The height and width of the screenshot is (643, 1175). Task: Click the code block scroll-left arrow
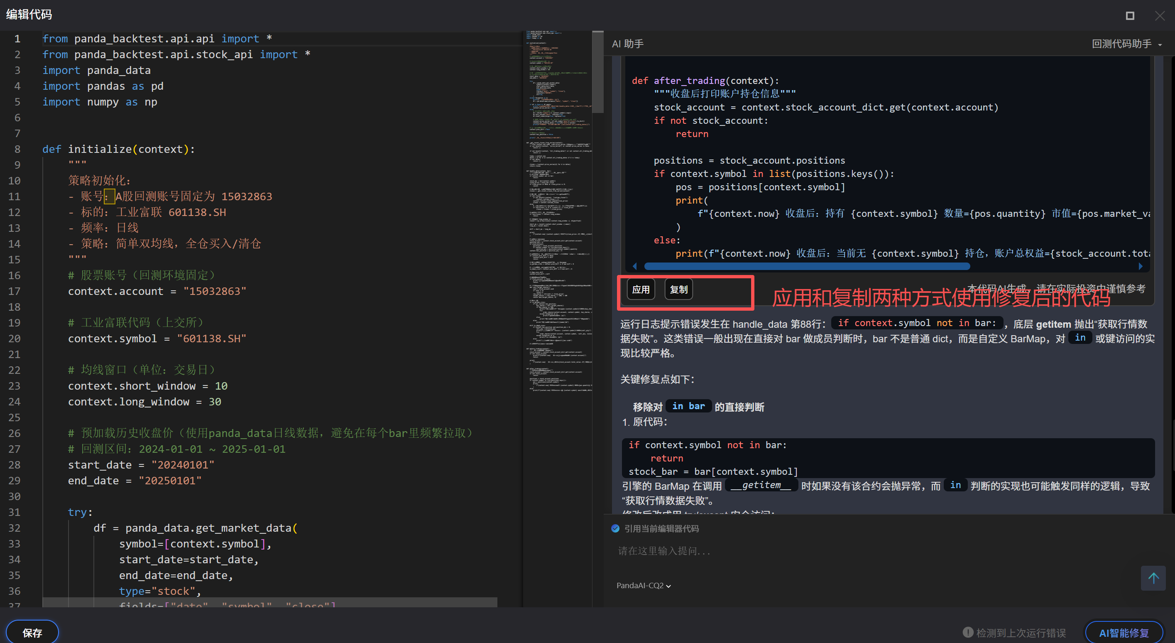coord(634,266)
